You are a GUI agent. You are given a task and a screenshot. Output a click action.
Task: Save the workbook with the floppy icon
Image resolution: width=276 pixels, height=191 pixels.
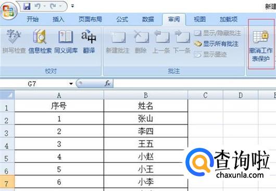(27, 7)
